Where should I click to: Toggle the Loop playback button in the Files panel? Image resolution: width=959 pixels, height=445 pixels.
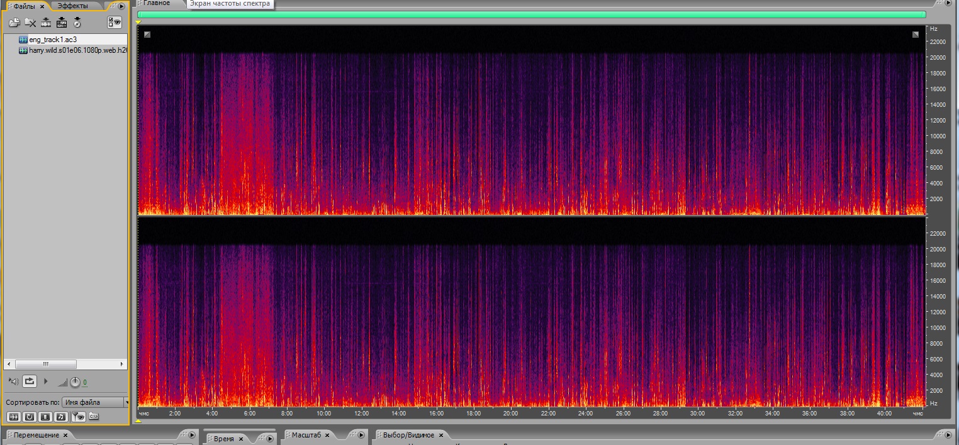pyautogui.click(x=30, y=381)
